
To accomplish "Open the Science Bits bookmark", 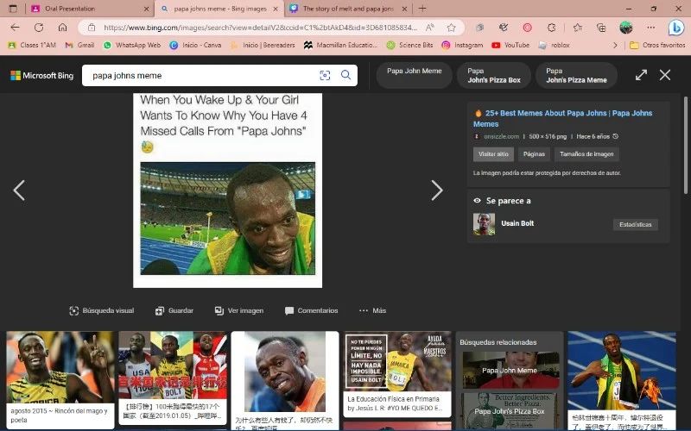I will (409, 45).
